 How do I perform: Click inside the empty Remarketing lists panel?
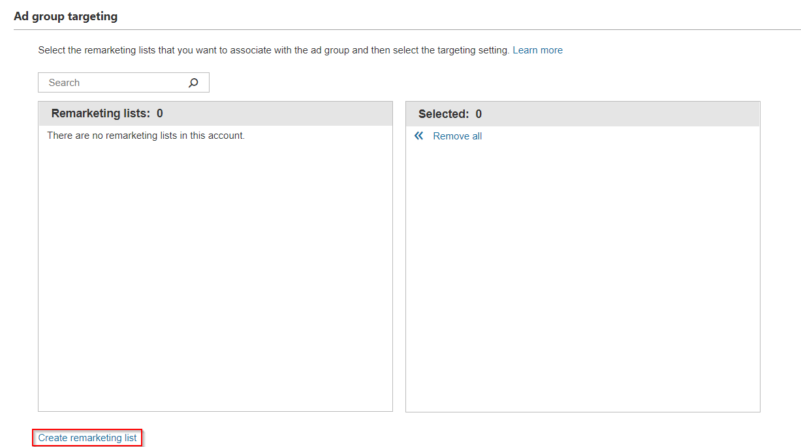215,274
